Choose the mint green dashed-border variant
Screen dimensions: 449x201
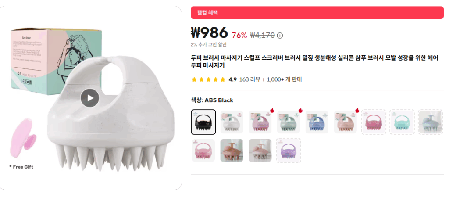403,122
